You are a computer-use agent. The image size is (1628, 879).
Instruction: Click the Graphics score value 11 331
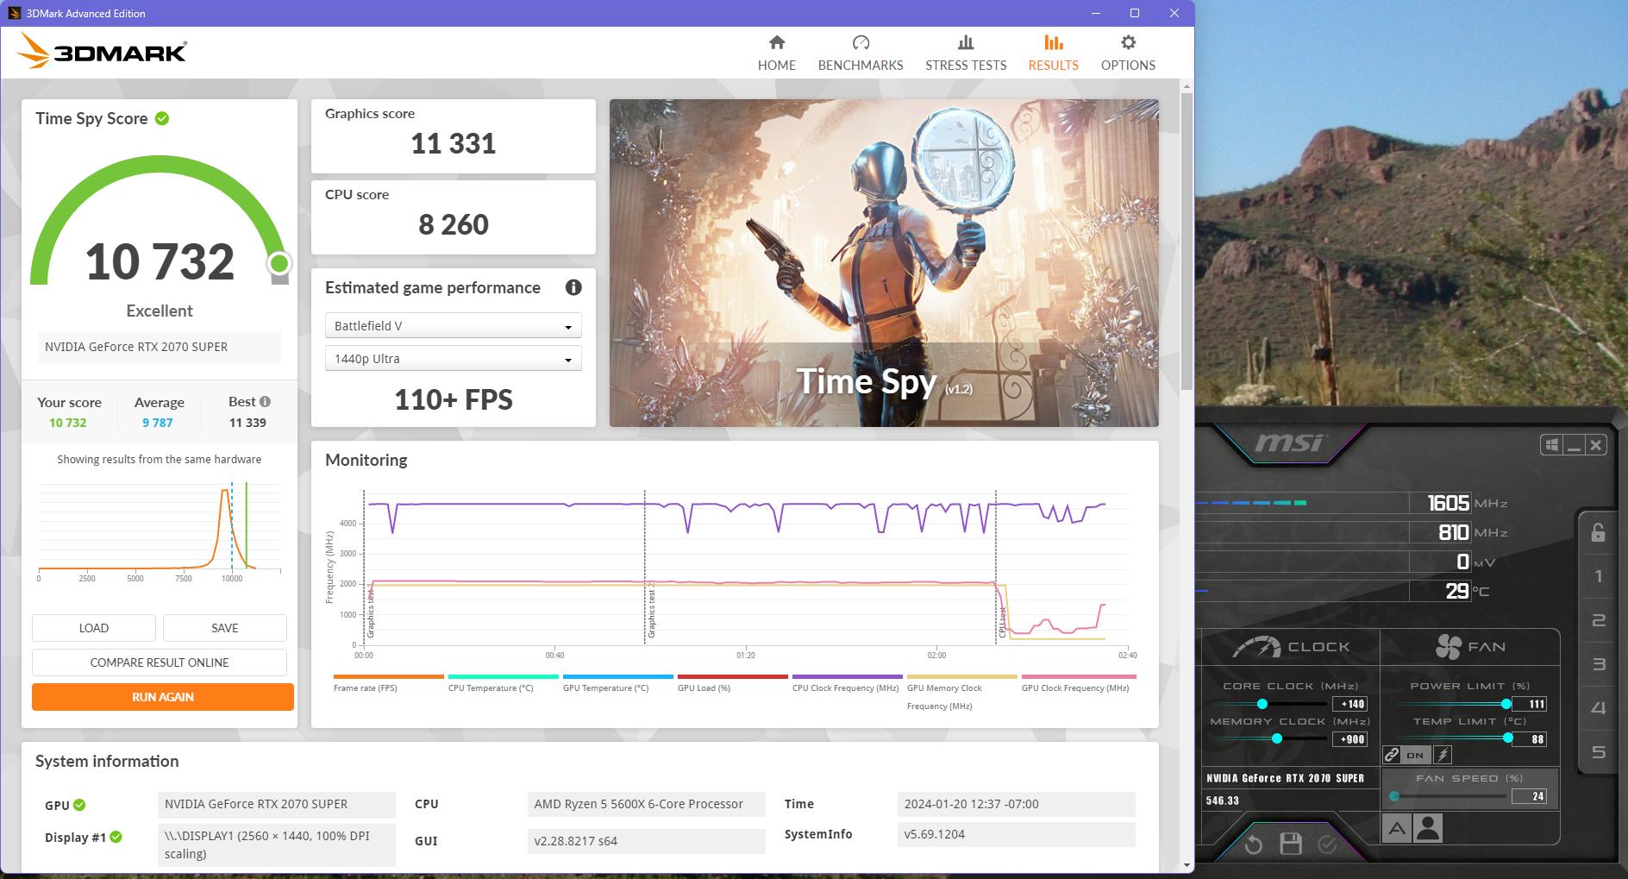point(454,143)
